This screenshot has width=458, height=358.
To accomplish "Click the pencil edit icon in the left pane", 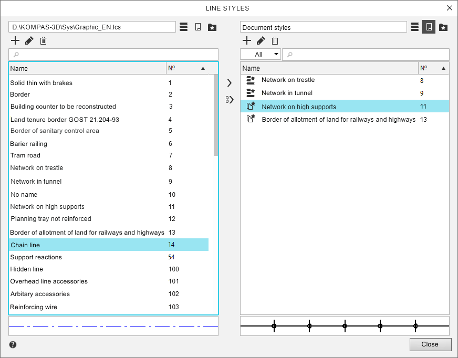I will 29,40.
